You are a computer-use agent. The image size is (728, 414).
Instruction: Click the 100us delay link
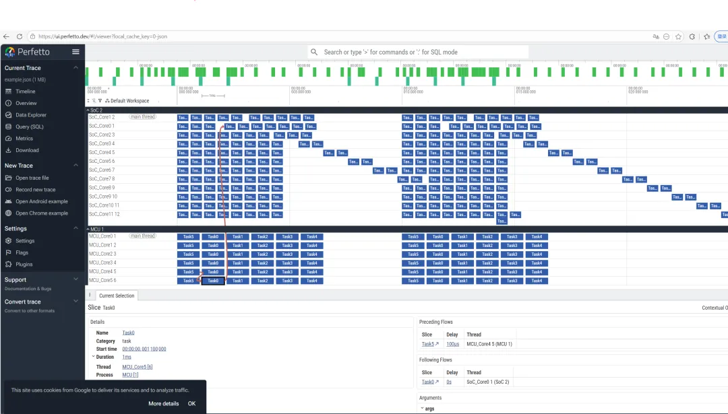click(x=453, y=344)
